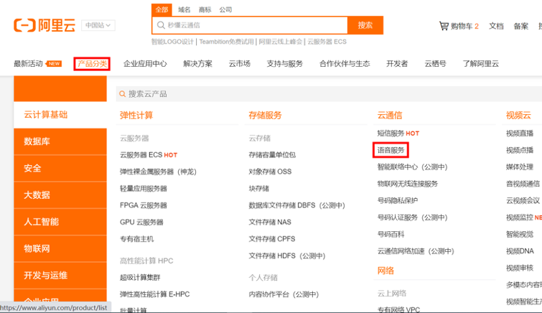542x313 pixels.
Task: Click the magnifier in main search box
Action: 161,25
